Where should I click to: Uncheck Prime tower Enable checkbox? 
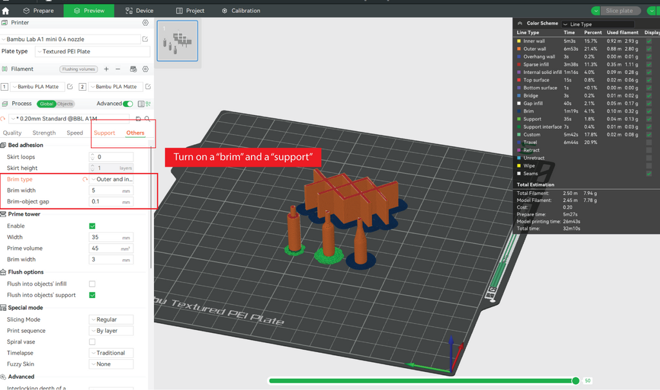point(92,226)
